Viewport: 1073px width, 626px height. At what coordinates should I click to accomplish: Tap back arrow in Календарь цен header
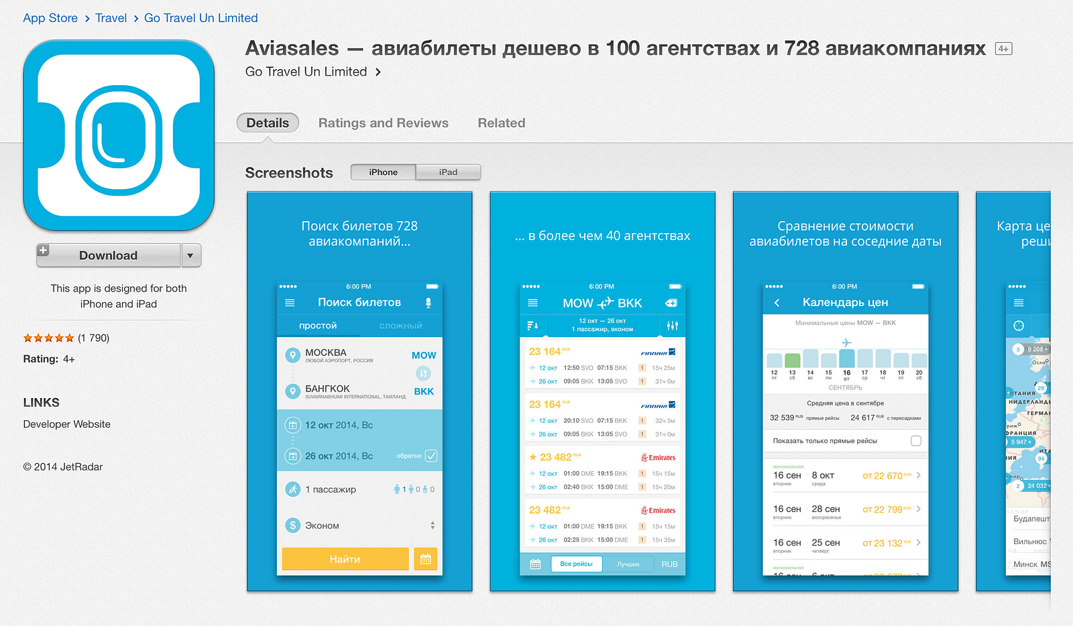(777, 303)
